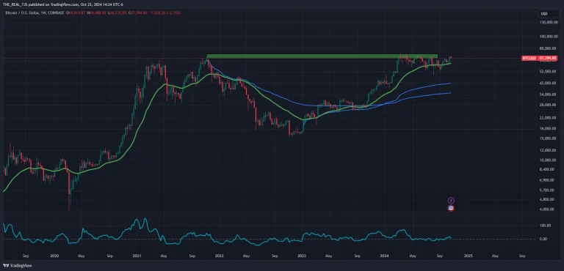
Task: Click the red BTCUSD symbol tag on the price axis
Action: tap(529, 58)
